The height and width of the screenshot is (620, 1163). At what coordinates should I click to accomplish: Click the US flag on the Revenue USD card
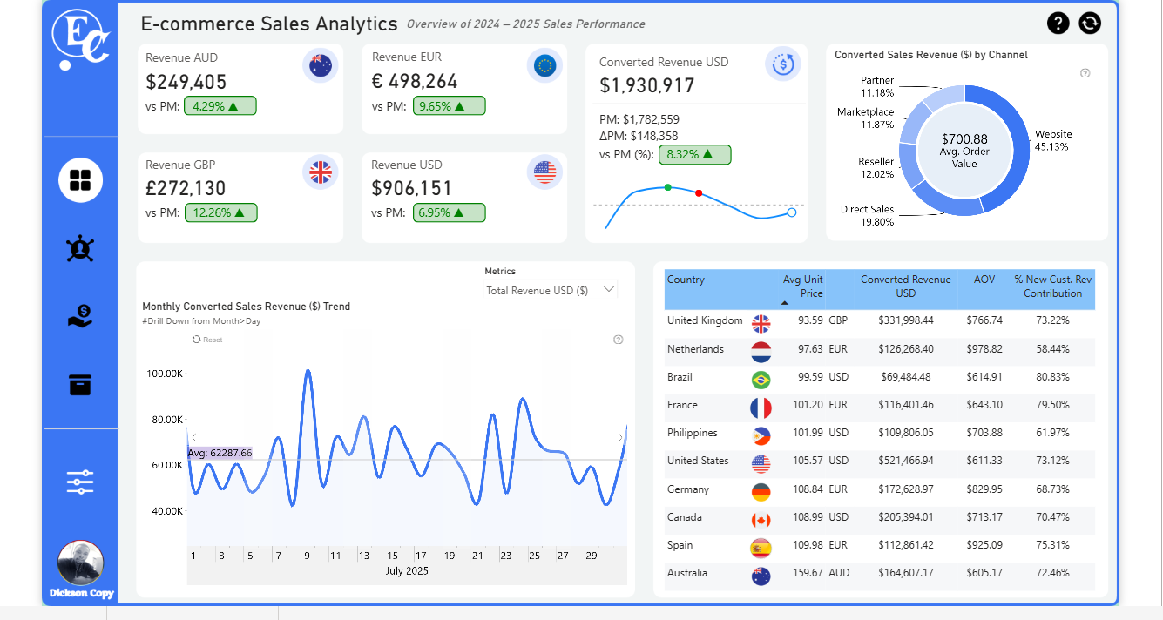(x=544, y=172)
